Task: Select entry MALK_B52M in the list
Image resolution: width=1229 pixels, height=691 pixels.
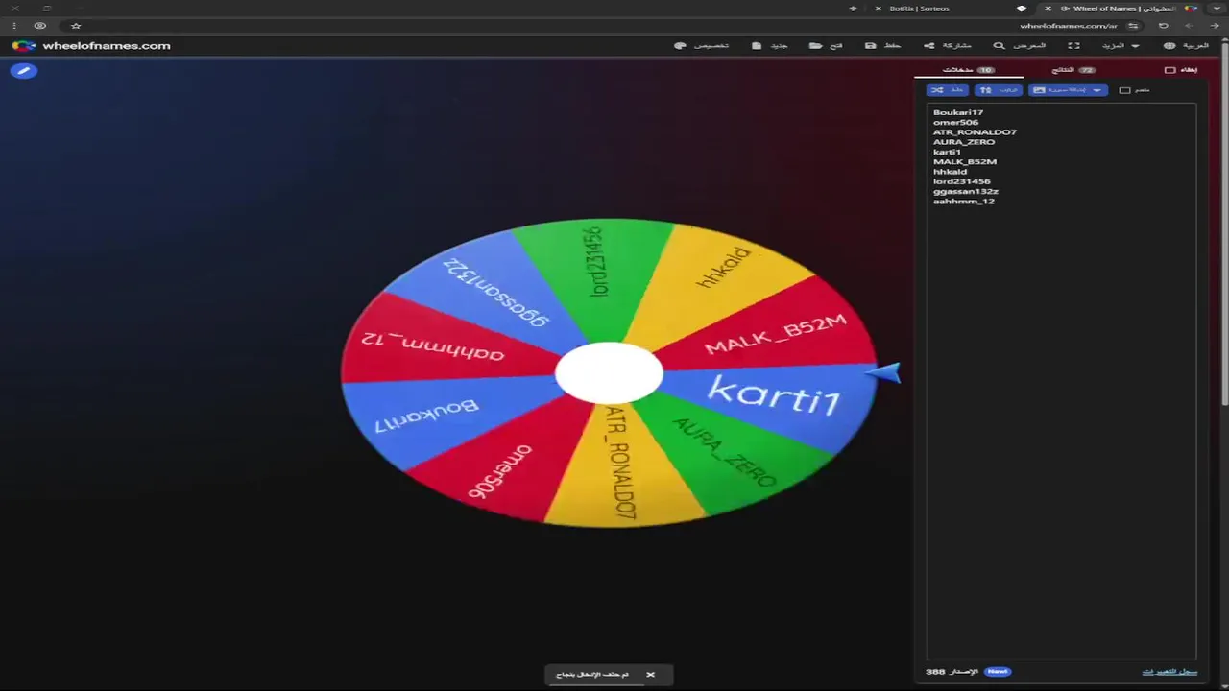Action: pyautogui.click(x=965, y=161)
